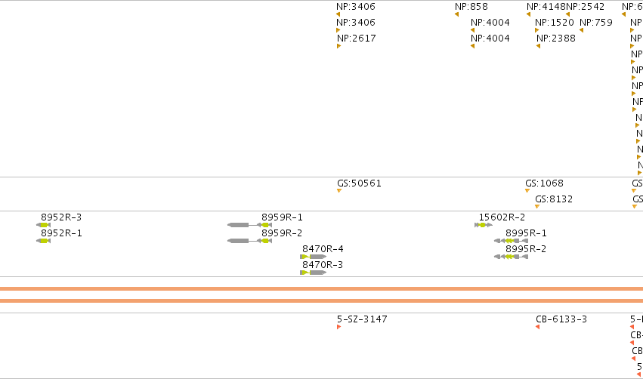Click the 8470R-4 label
643x379 pixels.
(x=323, y=249)
